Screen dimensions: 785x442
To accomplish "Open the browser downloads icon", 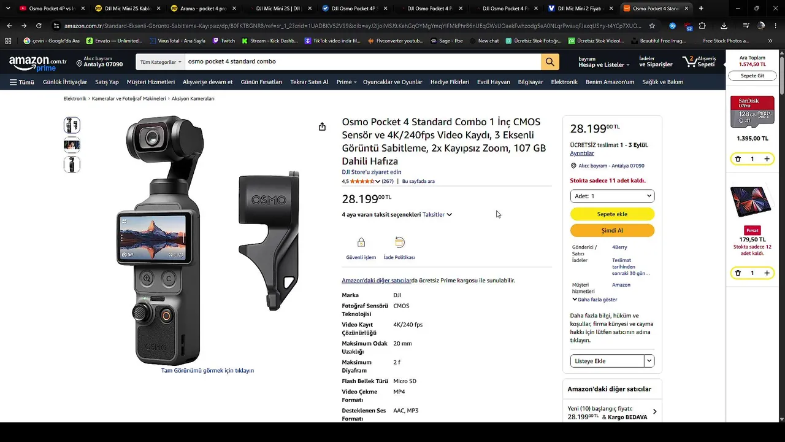I will click(x=724, y=26).
